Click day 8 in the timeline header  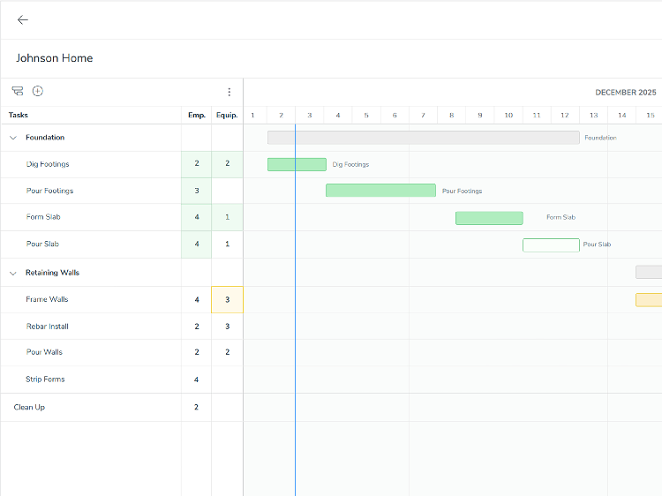[451, 115]
